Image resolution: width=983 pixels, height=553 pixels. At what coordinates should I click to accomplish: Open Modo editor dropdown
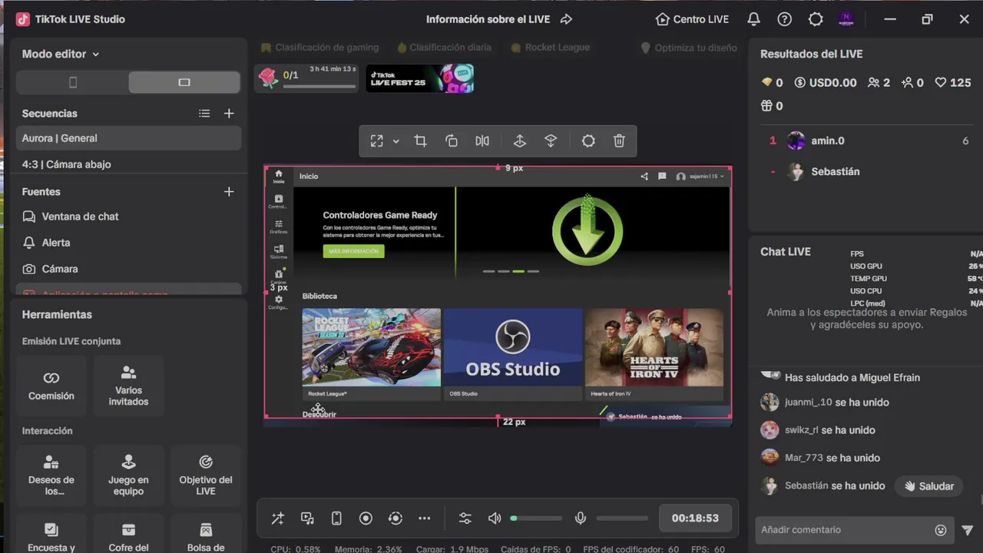(61, 54)
